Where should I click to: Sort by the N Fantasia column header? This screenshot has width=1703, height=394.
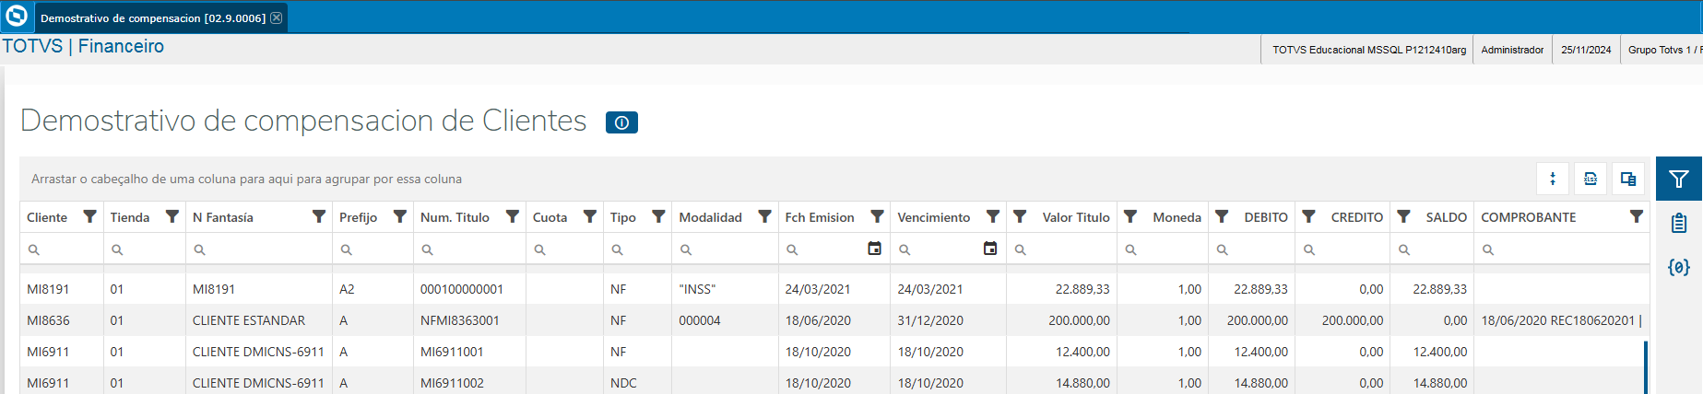click(223, 217)
